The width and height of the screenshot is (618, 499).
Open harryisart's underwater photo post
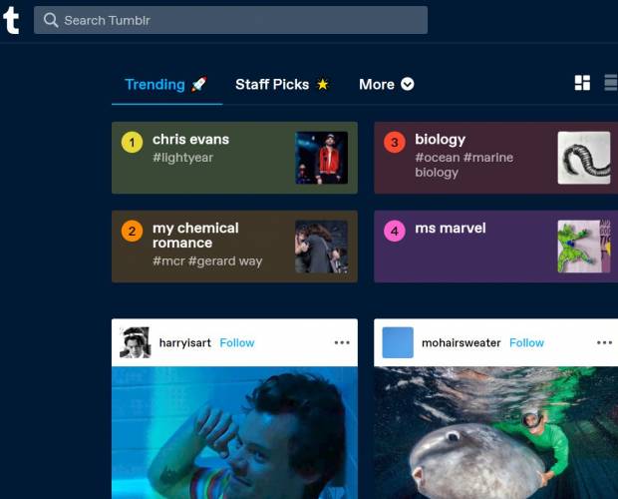click(234, 433)
